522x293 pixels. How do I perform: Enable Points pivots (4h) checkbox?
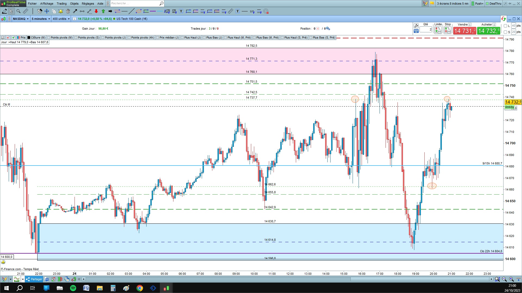[x=129, y=38]
